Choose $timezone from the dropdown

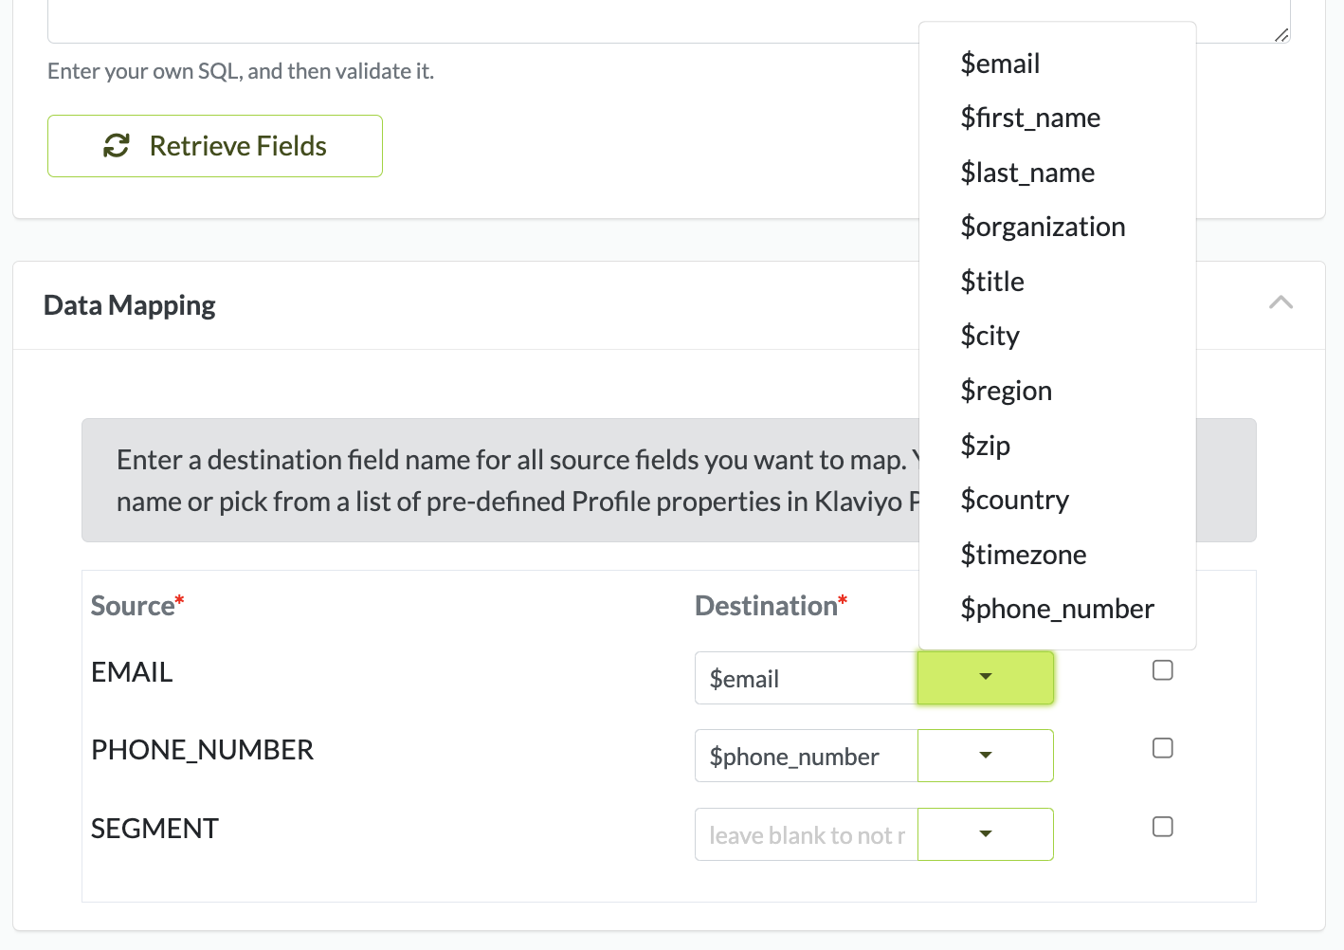(1023, 555)
